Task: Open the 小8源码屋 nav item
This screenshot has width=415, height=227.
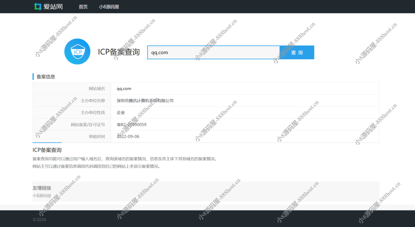Action: coord(109,7)
